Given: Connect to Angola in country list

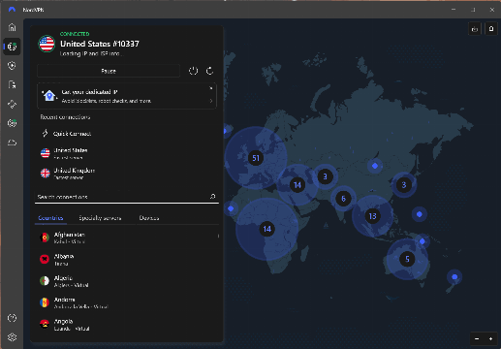Looking at the screenshot, I should 127,324.
